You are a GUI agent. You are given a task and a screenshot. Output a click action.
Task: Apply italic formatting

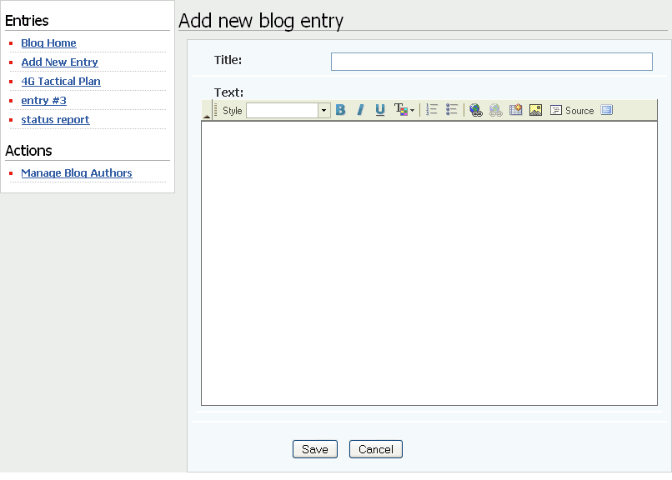pos(360,109)
